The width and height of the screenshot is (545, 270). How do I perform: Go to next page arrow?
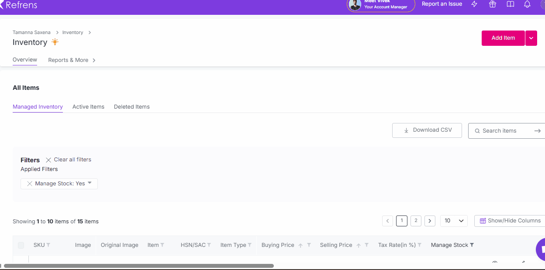[x=430, y=221]
